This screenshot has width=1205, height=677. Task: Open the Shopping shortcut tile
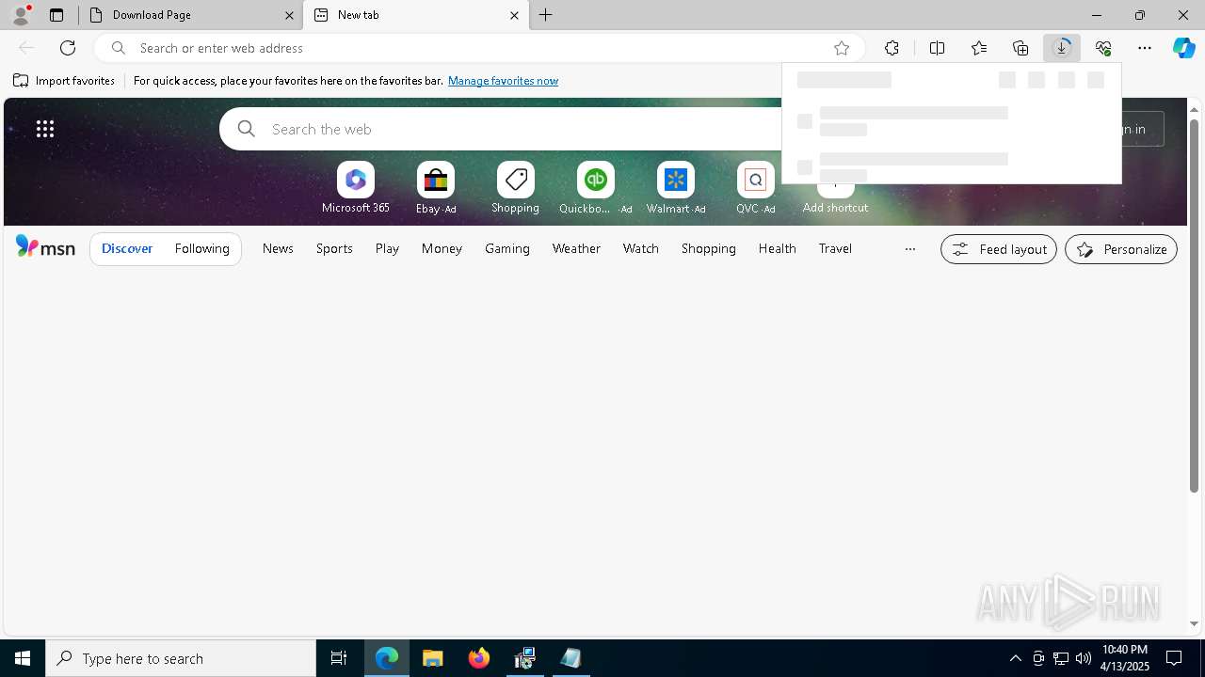[516, 188]
